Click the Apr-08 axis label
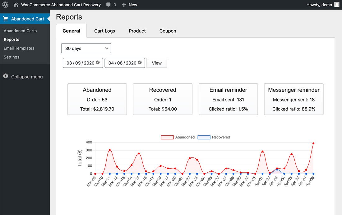 pos(310,181)
